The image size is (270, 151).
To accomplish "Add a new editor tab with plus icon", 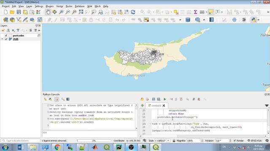I will pos(143,105).
